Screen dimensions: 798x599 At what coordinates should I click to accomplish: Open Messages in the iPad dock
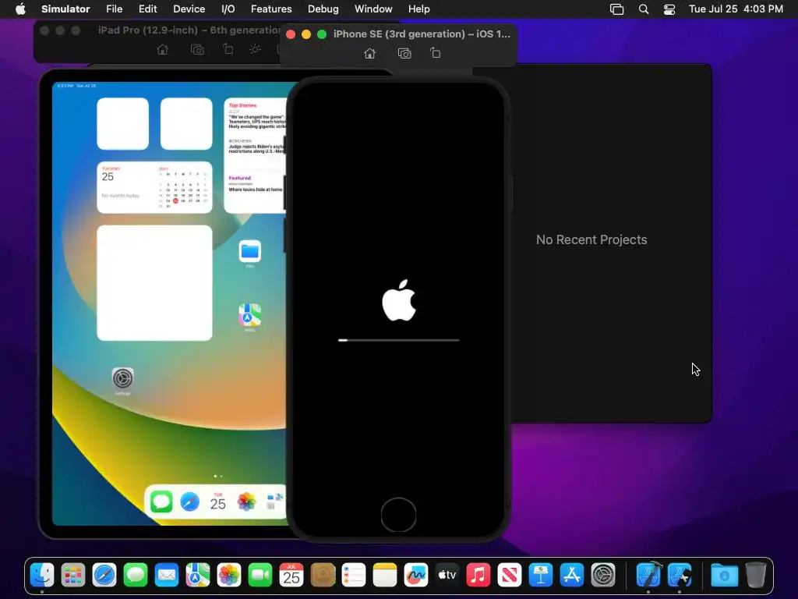(161, 502)
